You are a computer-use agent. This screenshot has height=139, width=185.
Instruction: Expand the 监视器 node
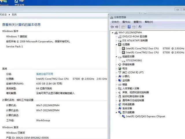pyautogui.click(x=116, y=80)
